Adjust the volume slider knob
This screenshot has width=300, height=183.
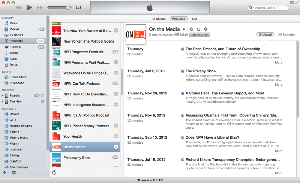(68, 7)
